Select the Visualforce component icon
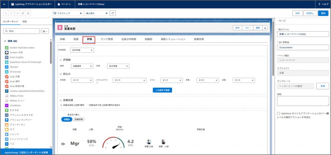Viewport: 331px width, 155px height. [x=7, y=105]
